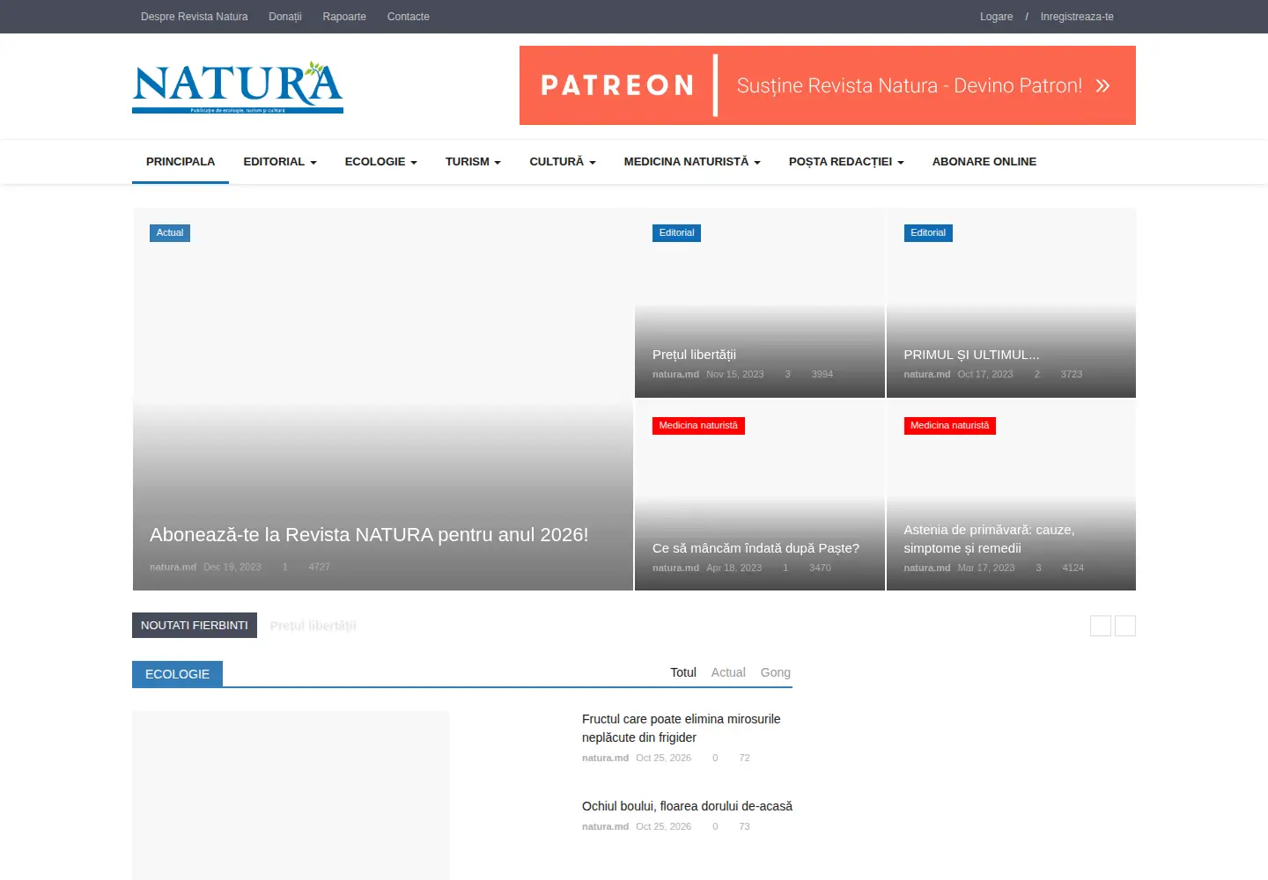Viewport: 1268px width, 880px height.
Task: Expand the MEDICINA NATURISTĂ dropdown
Action: click(692, 162)
